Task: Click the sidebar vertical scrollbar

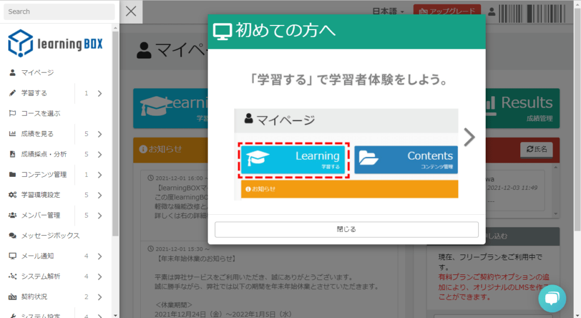Action: (115, 133)
